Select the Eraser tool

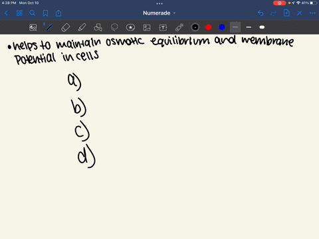[x=65, y=27]
